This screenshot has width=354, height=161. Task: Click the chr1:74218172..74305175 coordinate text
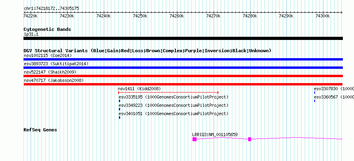pyautogui.click(x=51, y=9)
